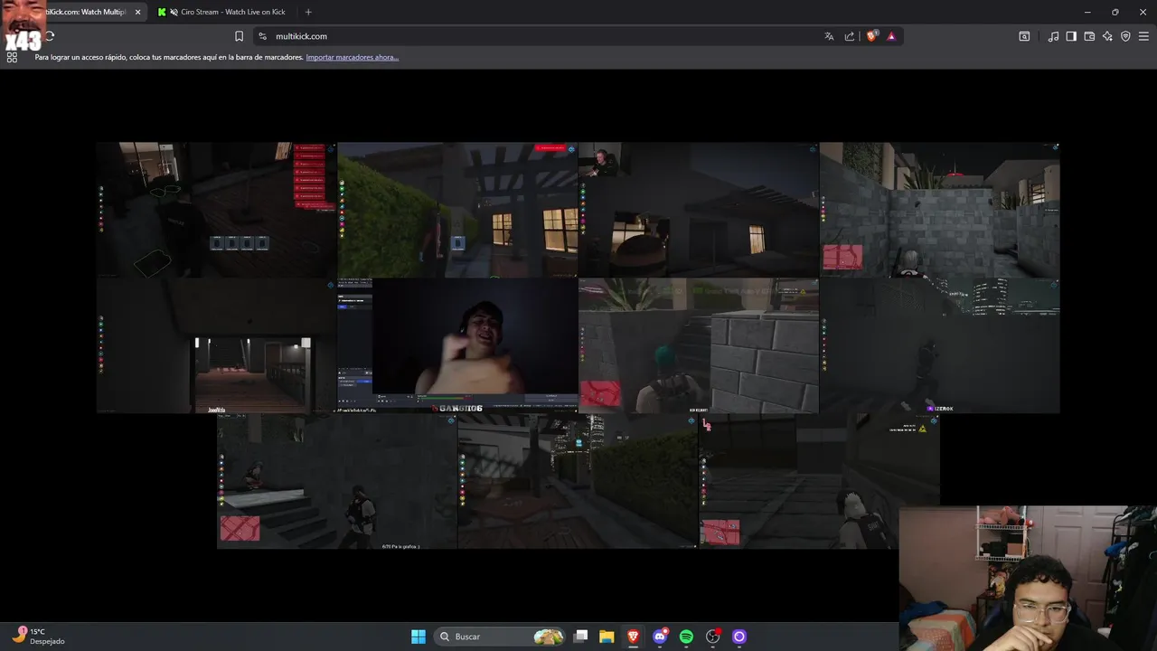1157x651 pixels.
Task: Open Windows Start menu
Action: (419, 637)
